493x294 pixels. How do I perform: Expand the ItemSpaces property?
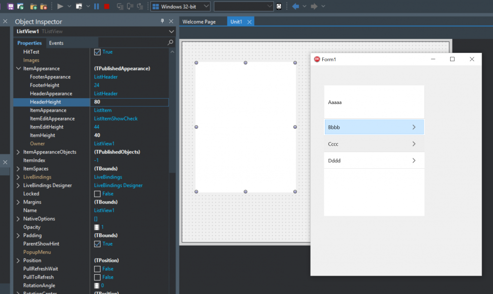pos(18,169)
